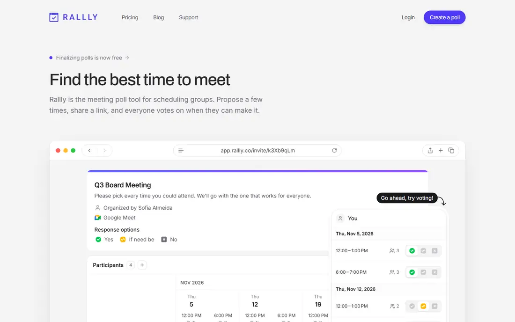Click the arrow next to the announcement
The height and width of the screenshot is (322, 515).
tap(127, 58)
